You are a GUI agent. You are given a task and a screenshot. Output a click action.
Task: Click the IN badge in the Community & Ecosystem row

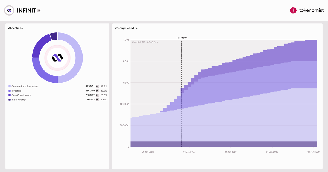coord(97,86)
